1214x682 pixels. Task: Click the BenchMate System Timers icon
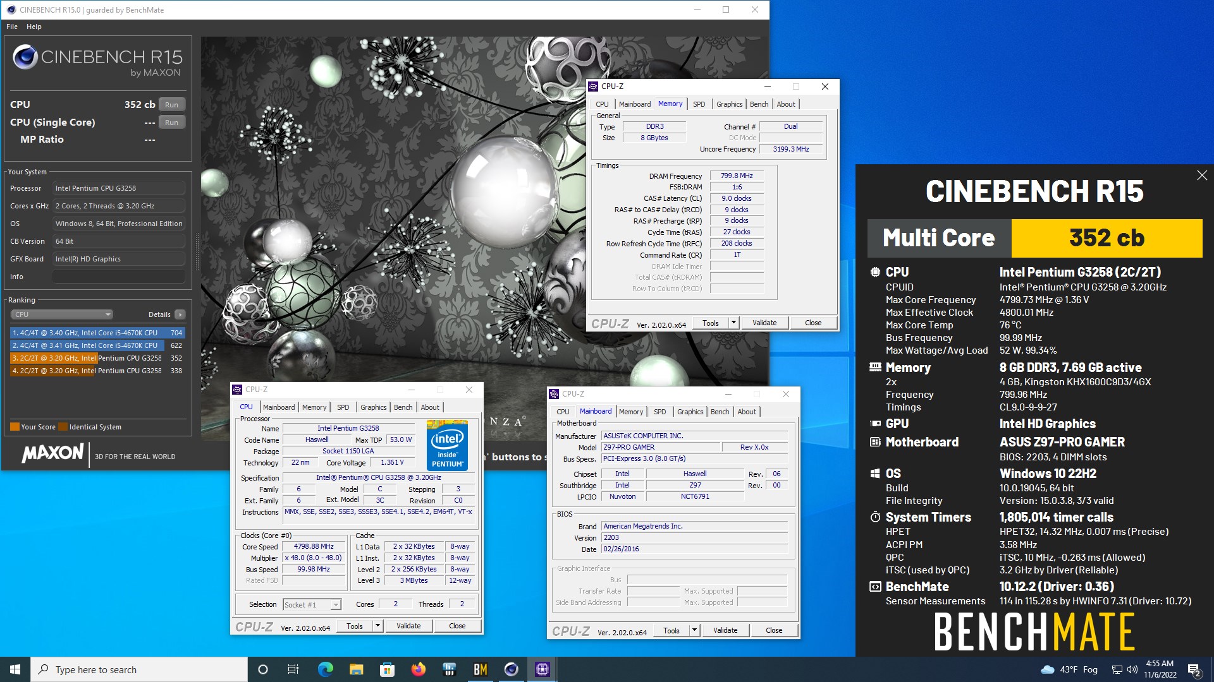875,517
